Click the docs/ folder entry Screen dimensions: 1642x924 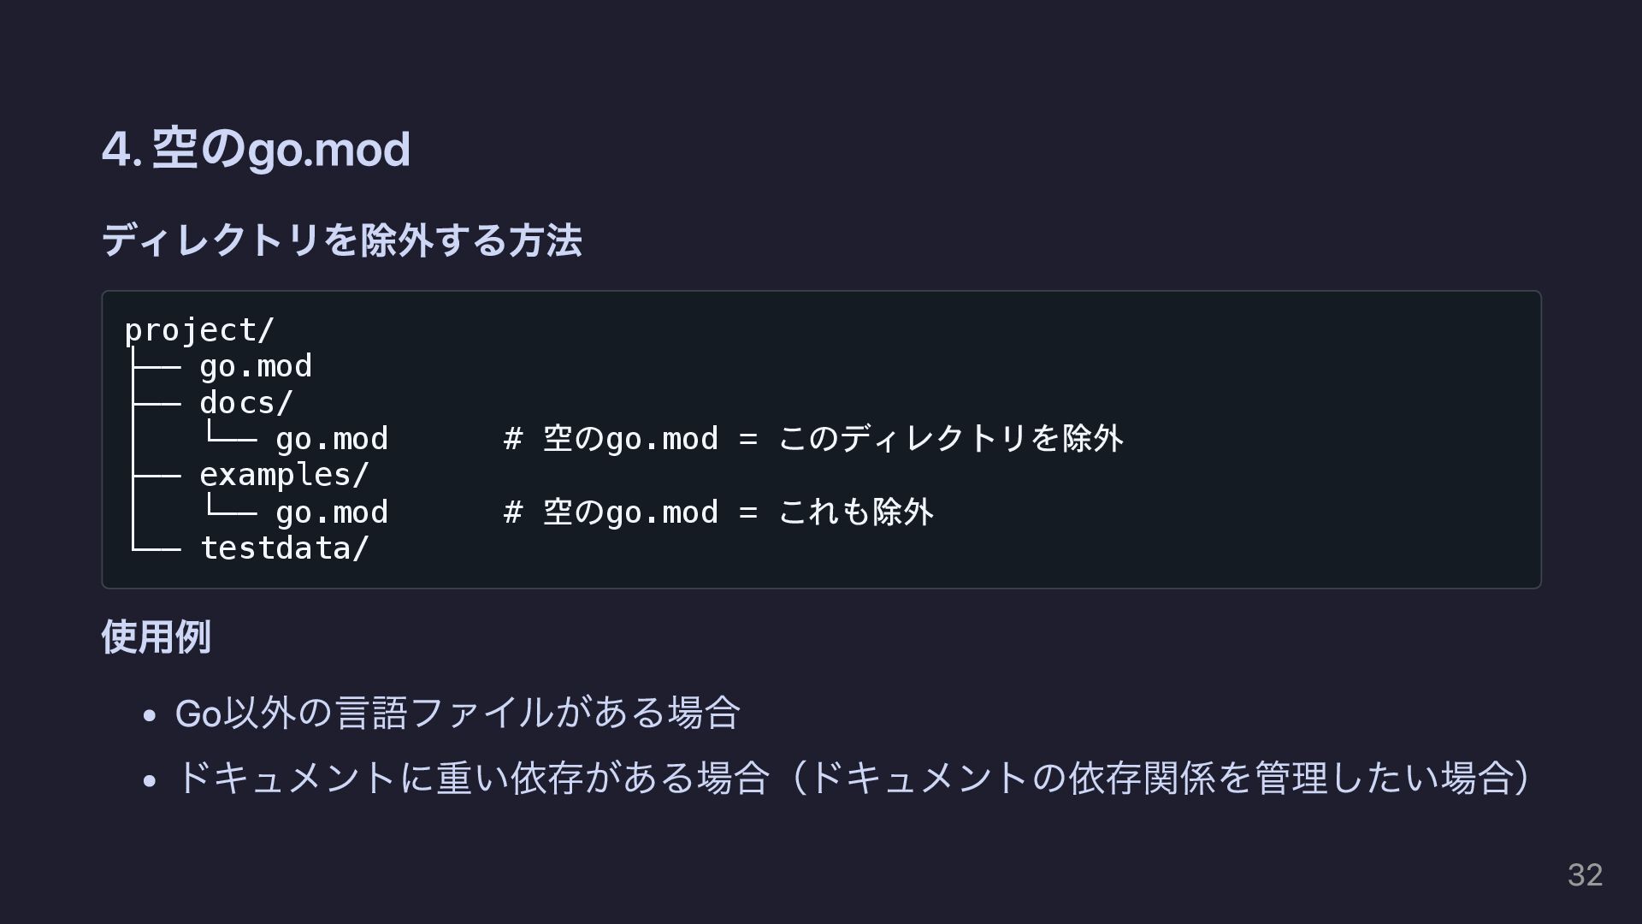[x=246, y=403]
